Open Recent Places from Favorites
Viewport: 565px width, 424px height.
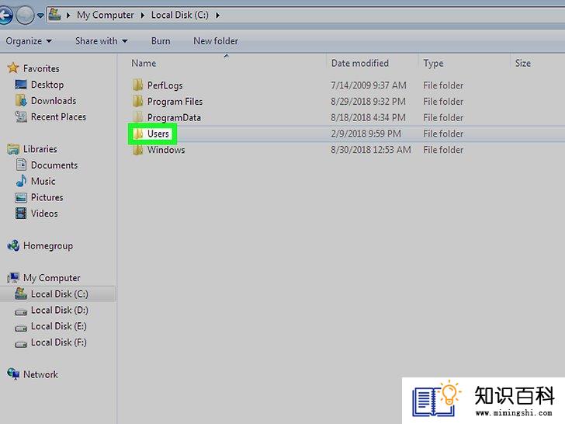coord(58,117)
